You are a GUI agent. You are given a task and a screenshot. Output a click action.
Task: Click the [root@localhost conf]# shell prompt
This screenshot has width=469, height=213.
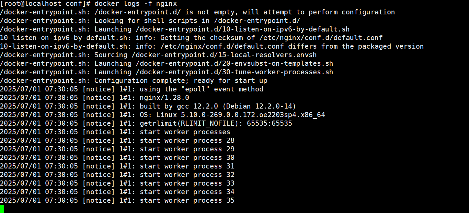[x=45, y=4]
